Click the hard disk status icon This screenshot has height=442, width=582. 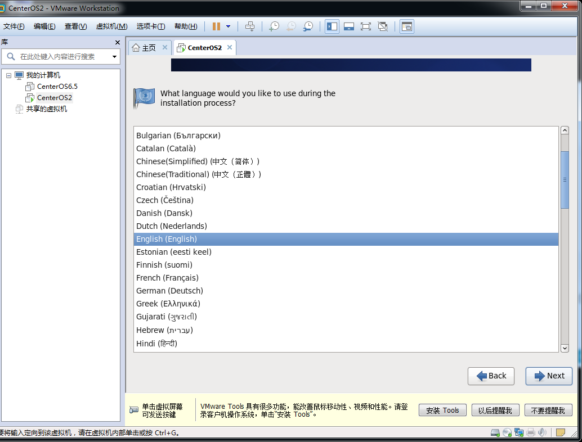[x=495, y=432]
